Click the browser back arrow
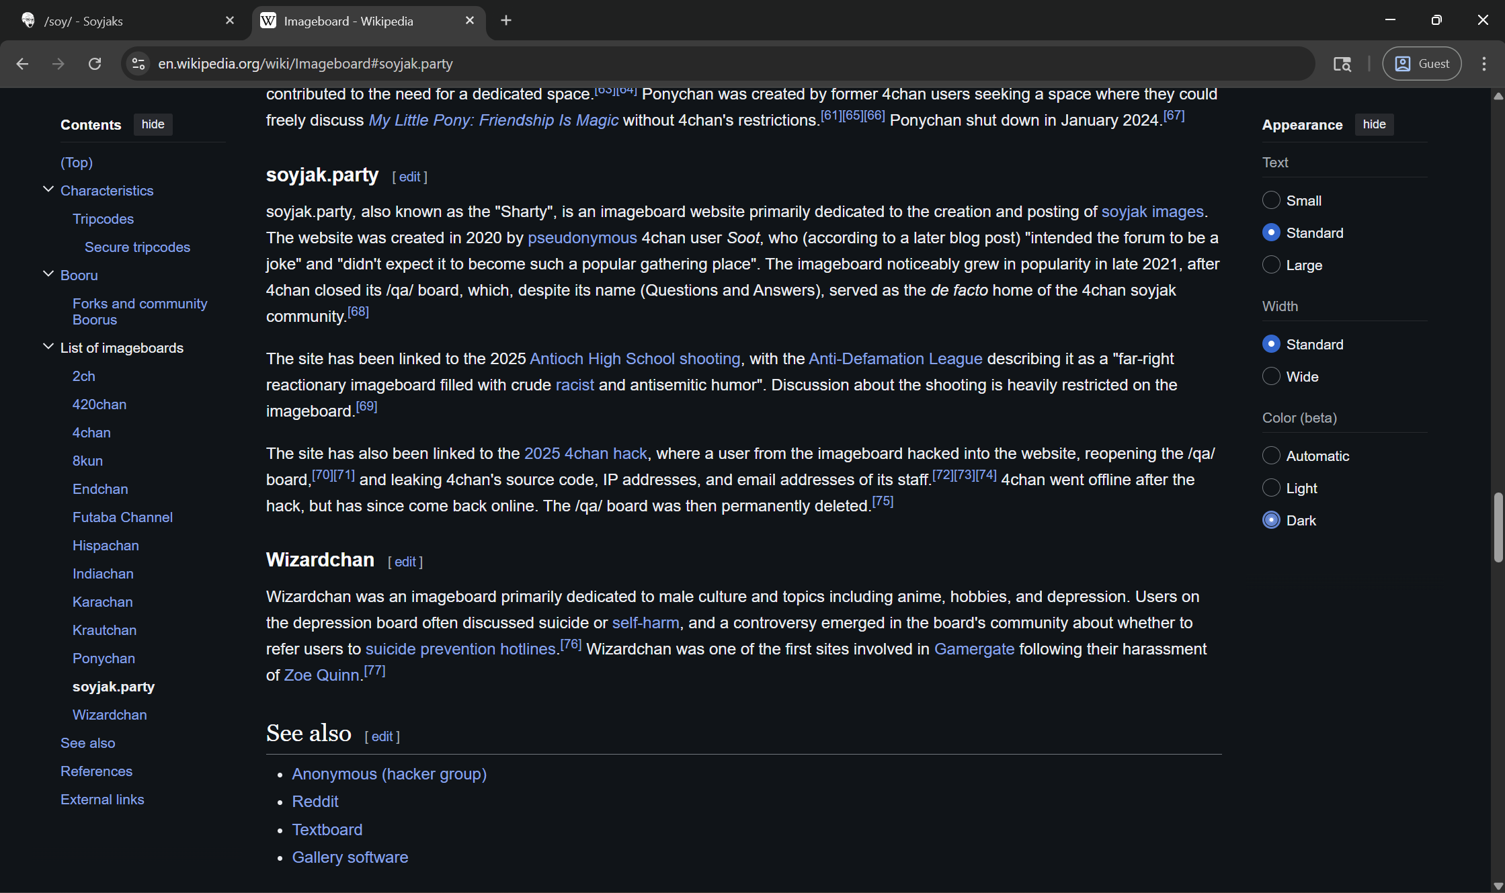The image size is (1505, 893). point(22,64)
